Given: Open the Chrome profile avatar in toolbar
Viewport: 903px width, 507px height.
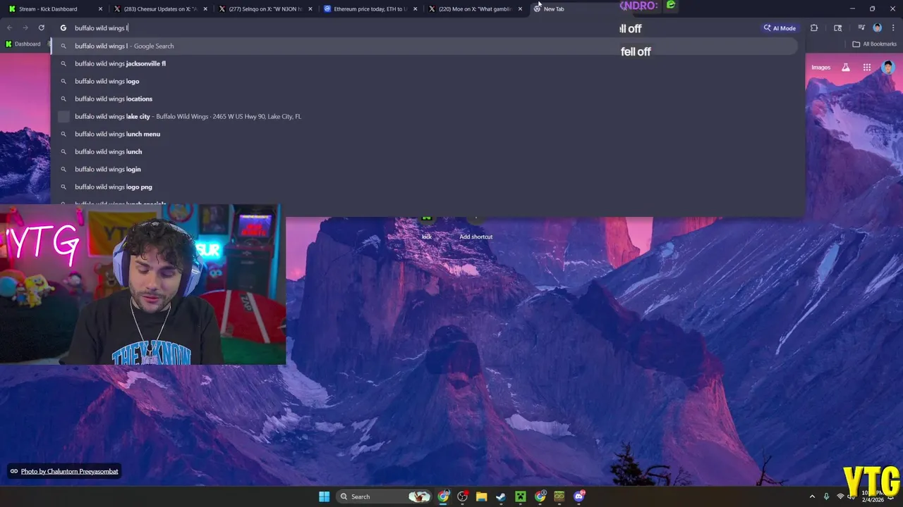Looking at the screenshot, I should click(877, 28).
